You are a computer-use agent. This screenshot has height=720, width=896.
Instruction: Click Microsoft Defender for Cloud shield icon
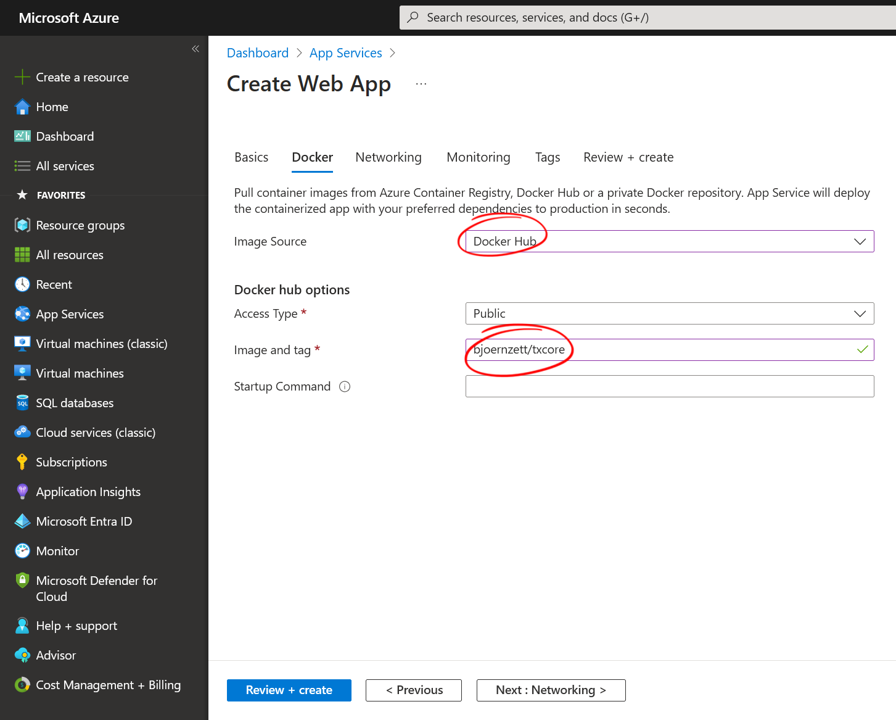(22, 581)
